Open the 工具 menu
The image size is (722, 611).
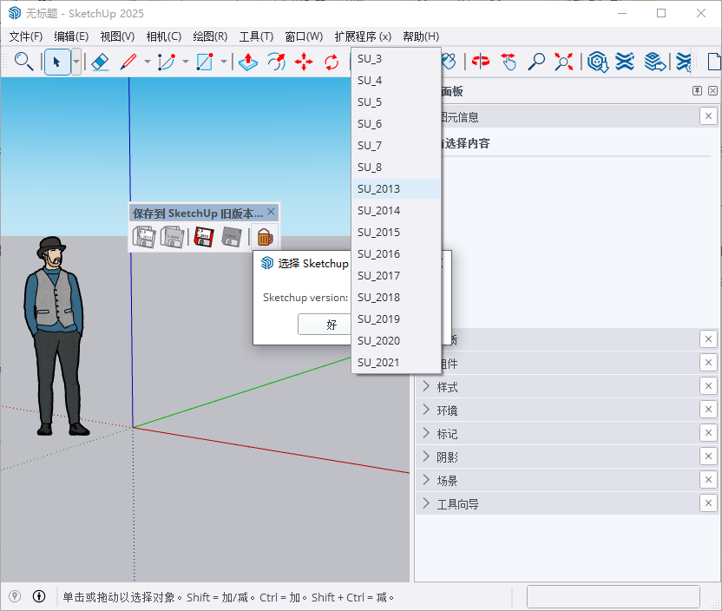(x=254, y=36)
